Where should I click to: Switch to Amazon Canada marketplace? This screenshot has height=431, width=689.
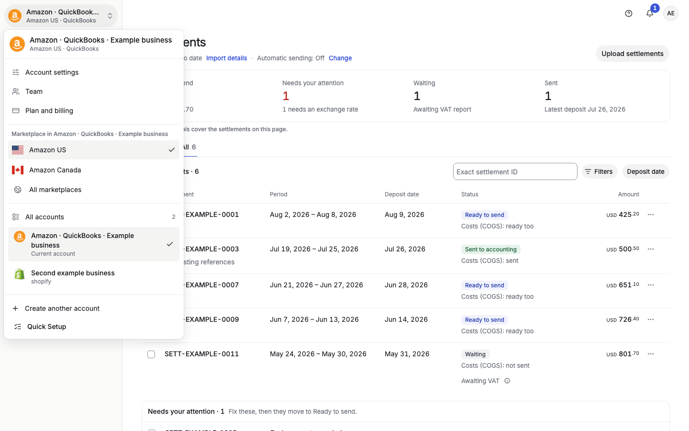click(x=94, y=170)
